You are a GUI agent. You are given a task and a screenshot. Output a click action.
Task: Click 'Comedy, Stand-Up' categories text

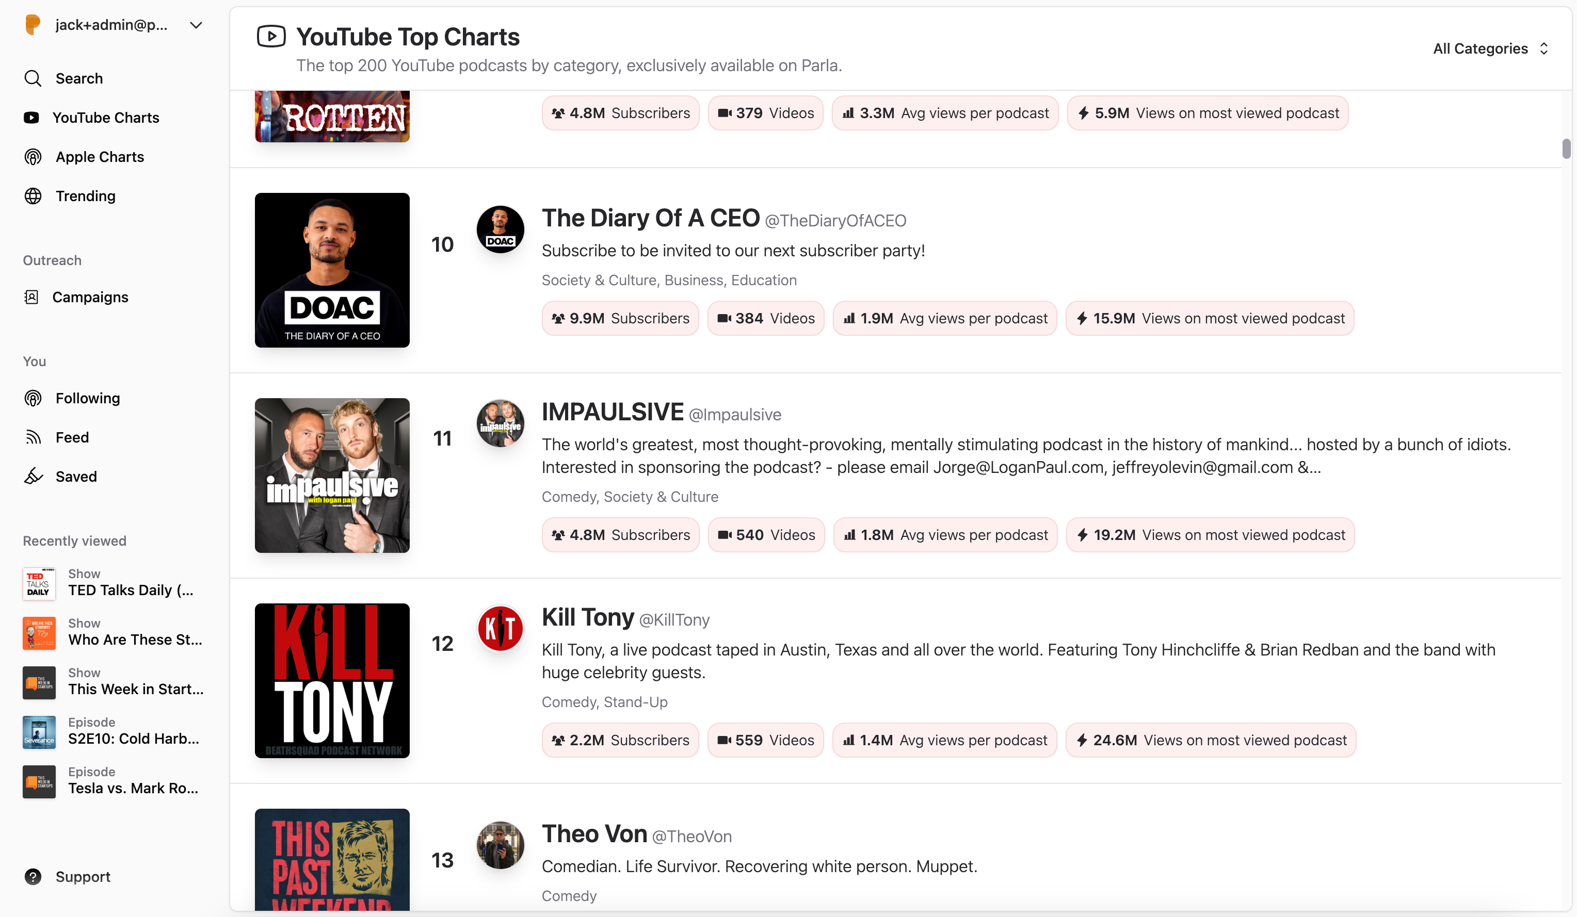[x=604, y=702]
